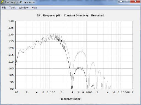Click the 130 dB axis value
Image resolution: width=141 pixels, height=105 pixels.
pyautogui.click(x=11, y=35)
